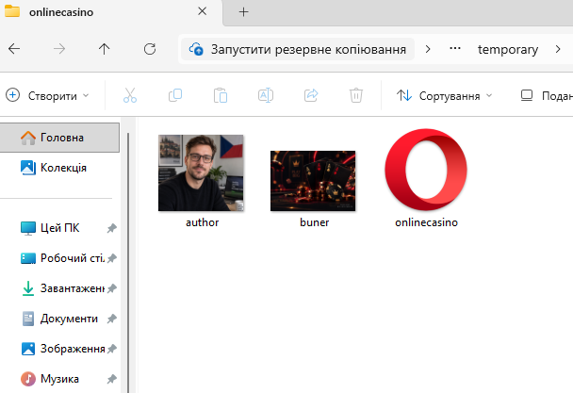
Task: Expand chevron after the backup button
Action: (x=428, y=49)
